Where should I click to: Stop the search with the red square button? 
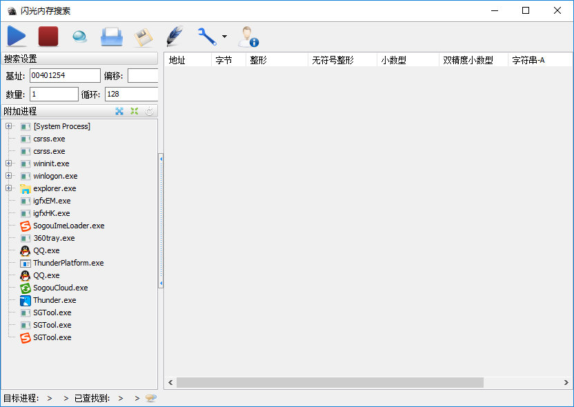48,37
